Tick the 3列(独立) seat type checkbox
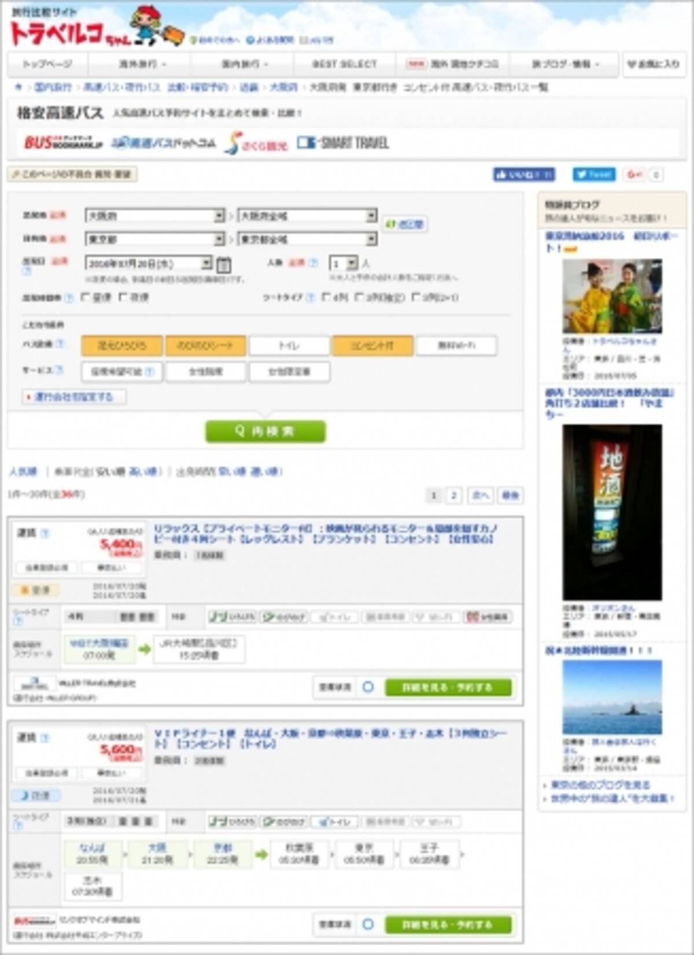694x955 pixels. (359, 297)
